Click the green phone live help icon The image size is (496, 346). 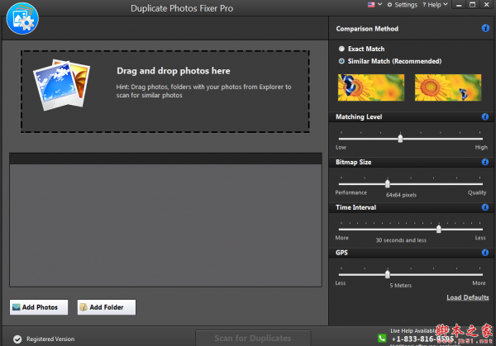tap(382, 338)
